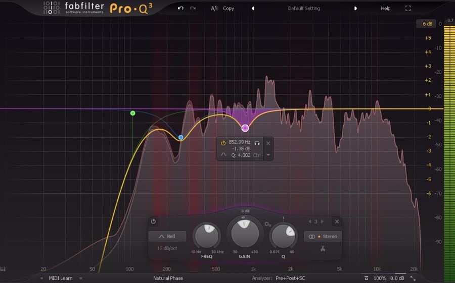455x283 pixels.
Task: Solo the band with the headphones icon
Action: click(257, 143)
